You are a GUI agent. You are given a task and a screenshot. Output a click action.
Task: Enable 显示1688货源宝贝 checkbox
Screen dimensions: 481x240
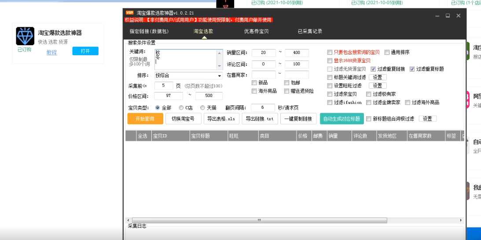pyautogui.click(x=330, y=61)
